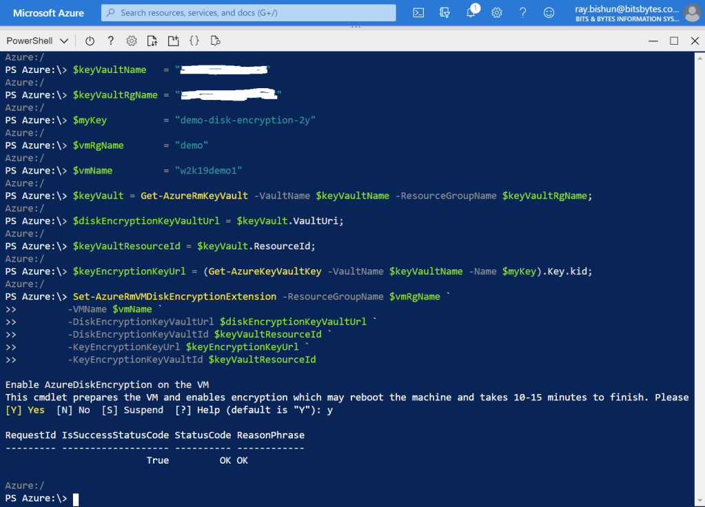Image resolution: width=705 pixels, height=507 pixels.
Task: Open the notifications bell
Action: [x=471, y=12]
